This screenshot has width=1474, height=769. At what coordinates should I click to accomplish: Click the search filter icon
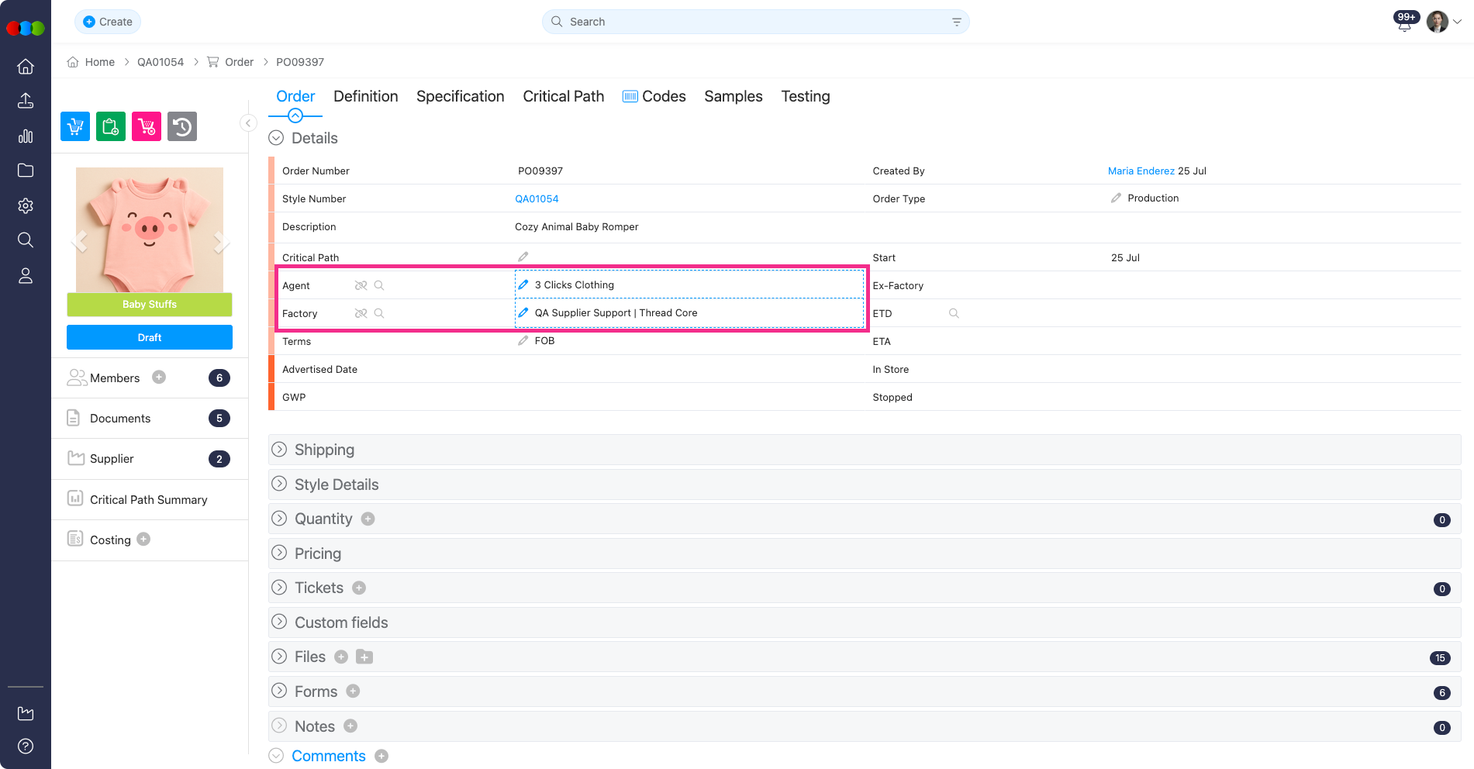(x=956, y=22)
